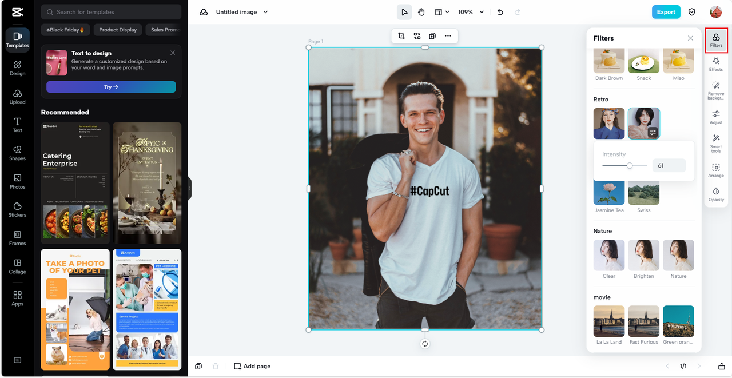
Task: Open the Effects panel tab
Action: pos(716,64)
